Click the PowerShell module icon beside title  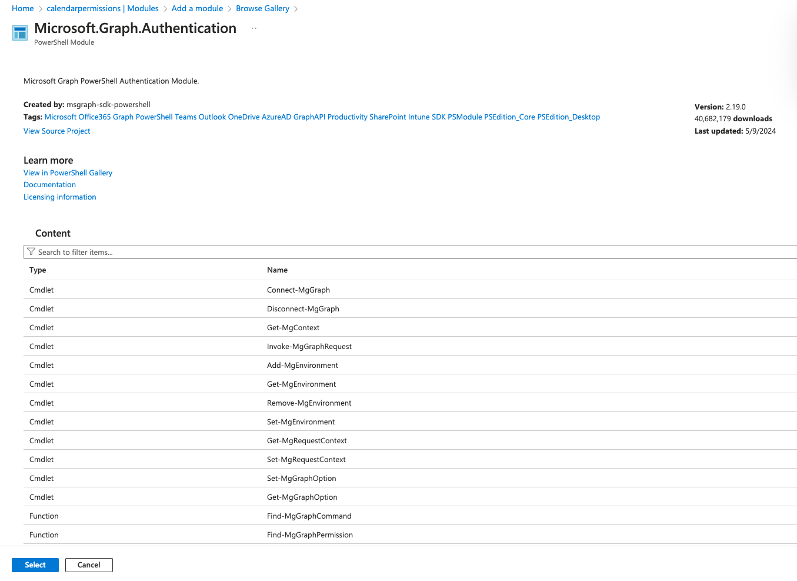20,33
